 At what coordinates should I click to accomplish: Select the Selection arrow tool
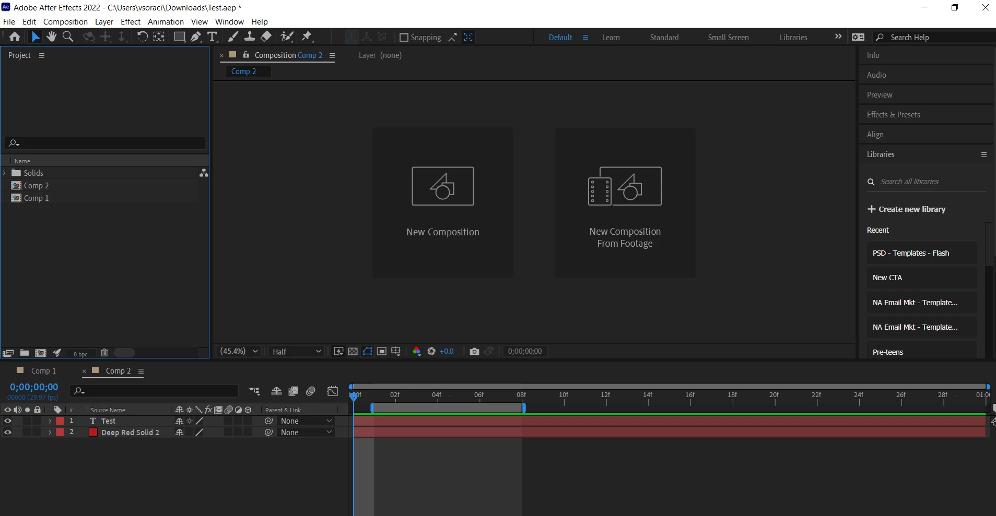coord(35,37)
